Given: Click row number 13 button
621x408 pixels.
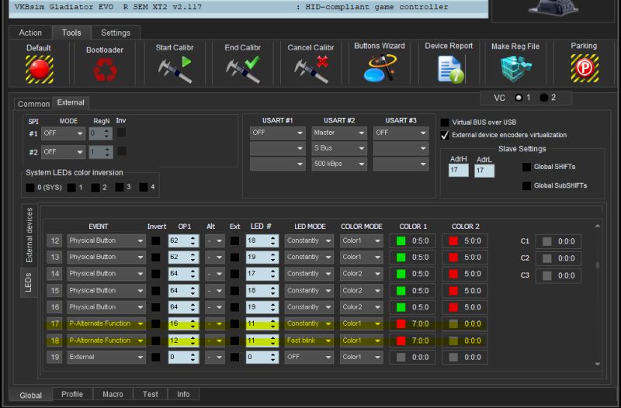Looking at the screenshot, I should coord(54,258).
